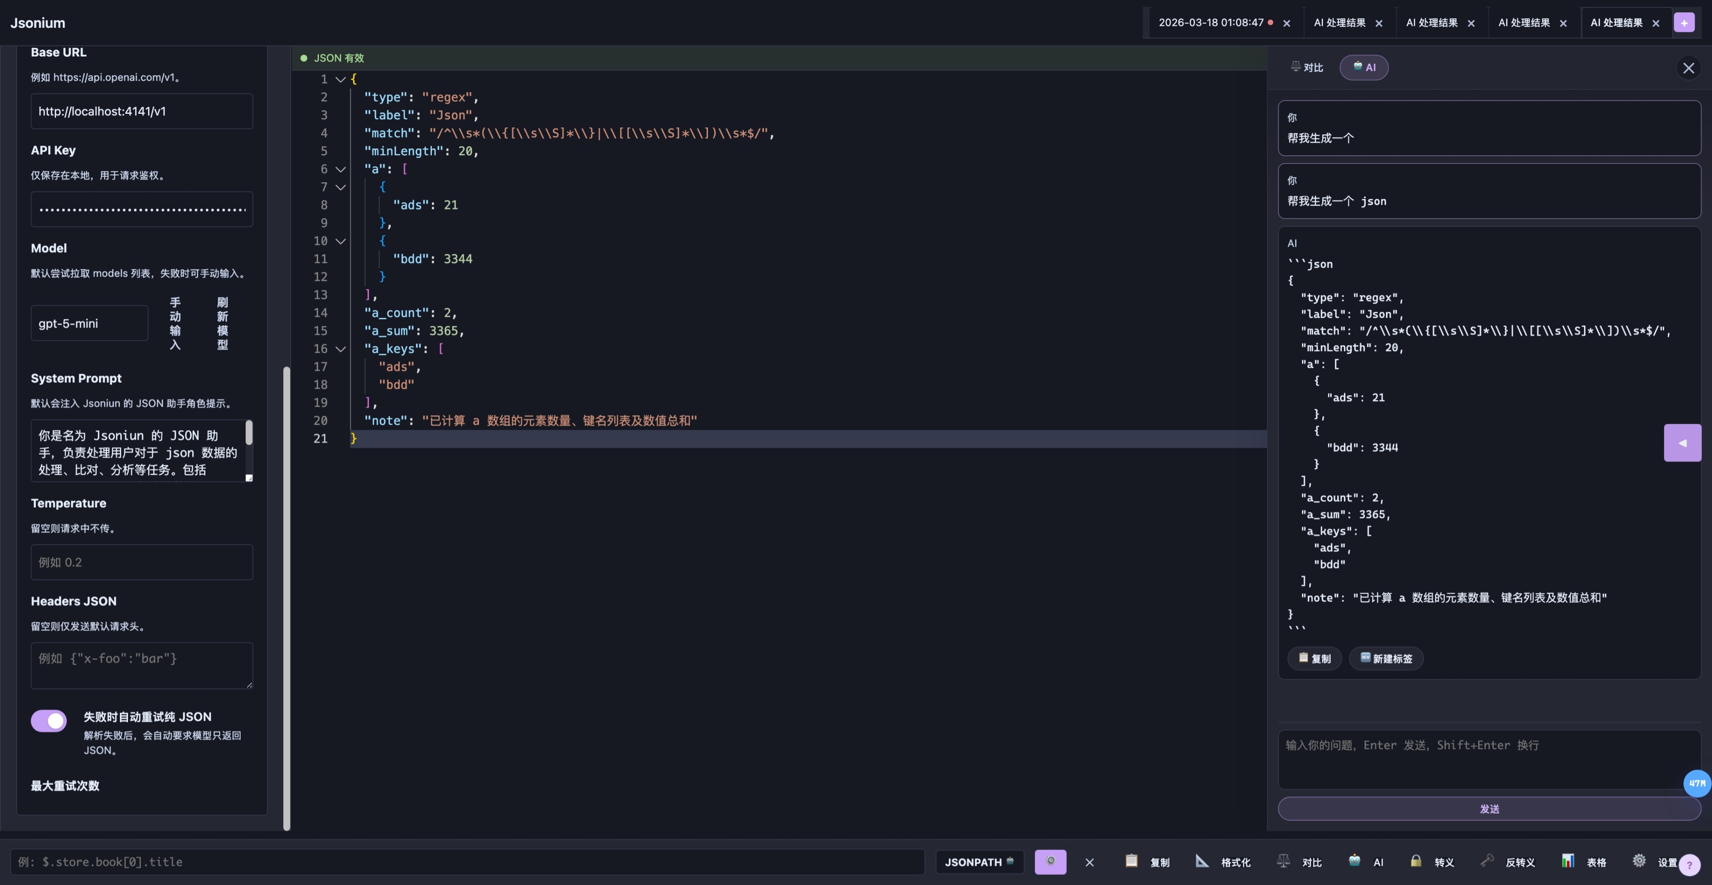The image size is (1712, 885).
Task: Close the 2026-03-18 01:08:47 tab
Action: point(1287,23)
